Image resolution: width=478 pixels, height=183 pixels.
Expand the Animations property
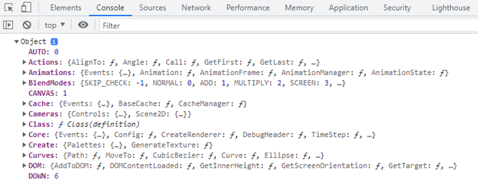tap(24, 73)
